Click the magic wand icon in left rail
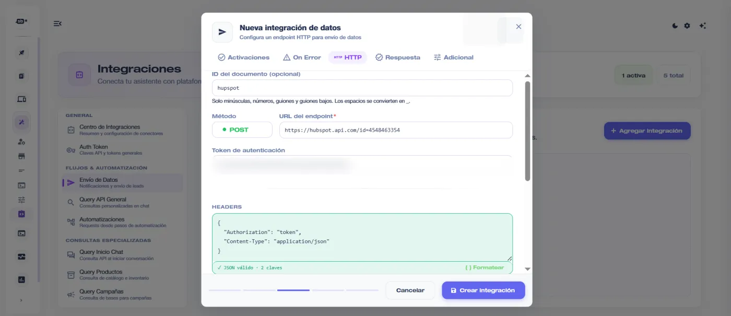Screen dimensions: 731x316 coord(21,122)
